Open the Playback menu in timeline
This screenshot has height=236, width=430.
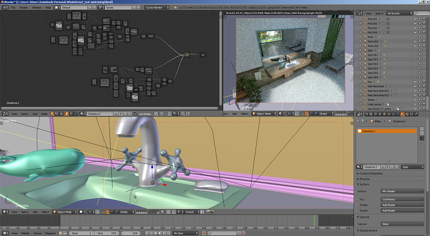tap(51, 233)
